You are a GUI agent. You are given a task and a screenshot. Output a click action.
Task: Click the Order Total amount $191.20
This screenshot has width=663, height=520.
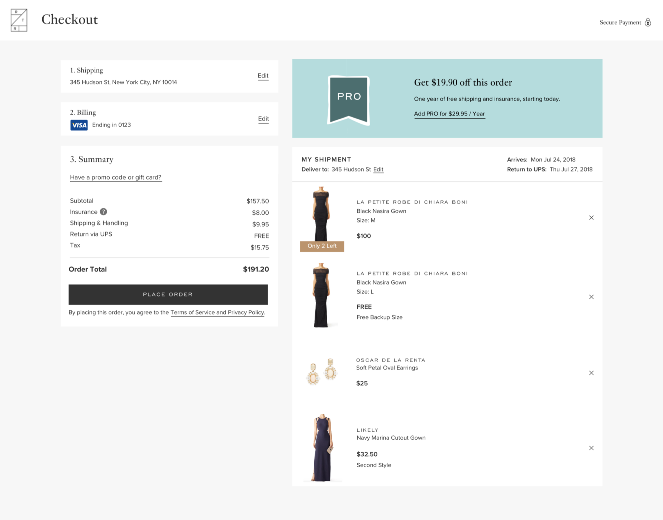[256, 269]
